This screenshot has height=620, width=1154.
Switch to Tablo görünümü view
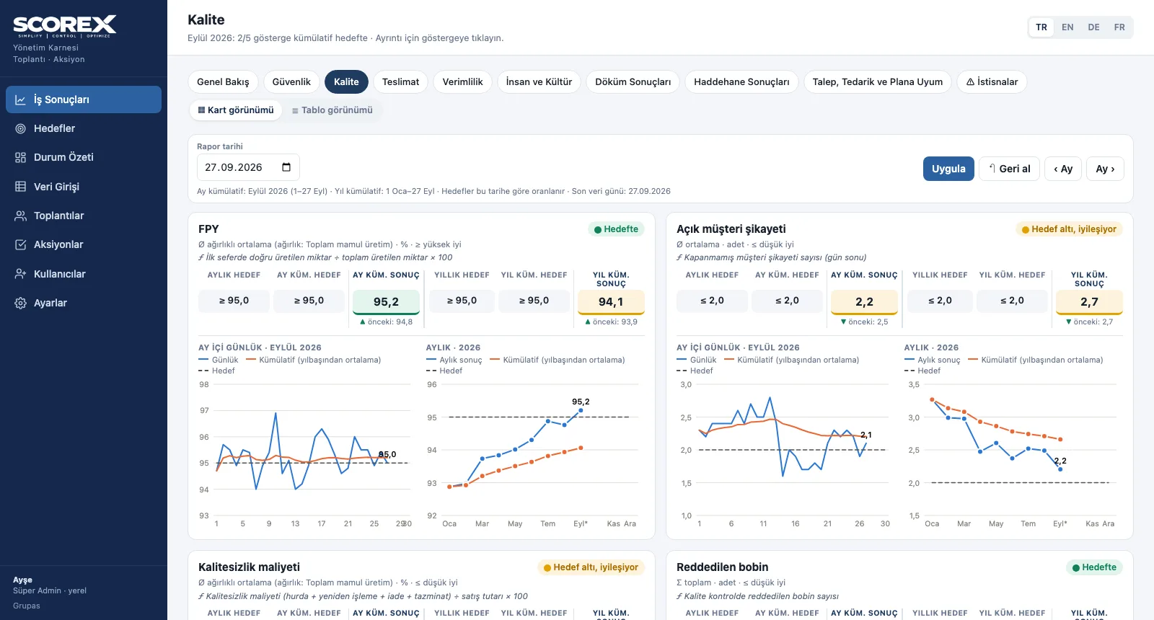(332, 110)
